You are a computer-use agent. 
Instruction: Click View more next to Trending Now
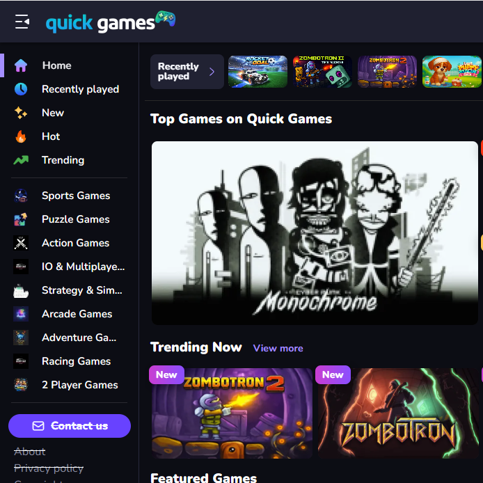pyautogui.click(x=278, y=349)
